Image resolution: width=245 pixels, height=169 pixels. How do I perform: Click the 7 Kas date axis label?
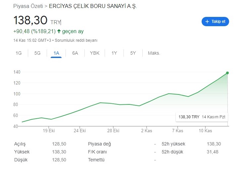pyautogui.click(x=177, y=131)
